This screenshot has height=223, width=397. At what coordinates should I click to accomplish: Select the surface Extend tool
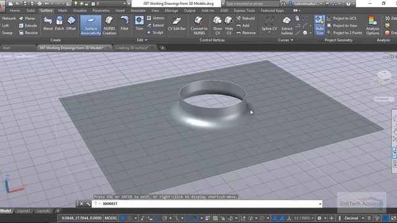[156, 25]
